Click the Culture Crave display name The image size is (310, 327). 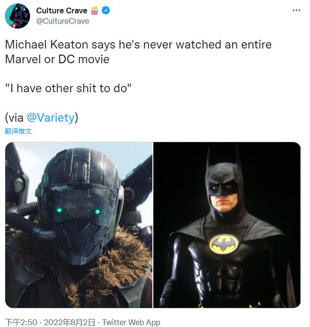(x=62, y=10)
